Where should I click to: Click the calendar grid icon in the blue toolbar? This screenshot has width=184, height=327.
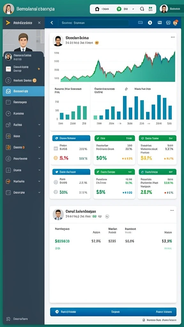160,23
